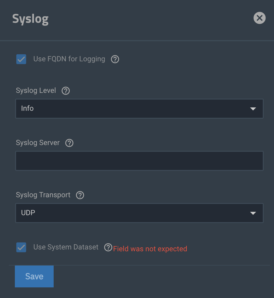This screenshot has width=274, height=298.
Task: Close the Syslog panel with the X icon
Action: 259,18
